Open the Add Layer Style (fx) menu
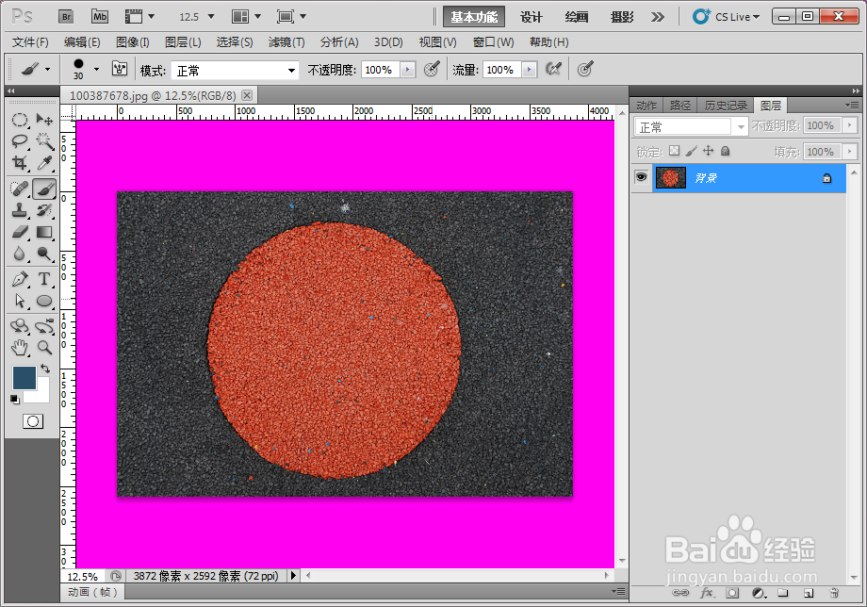The height and width of the screenshot is (607, 867). tap(706, 592)
